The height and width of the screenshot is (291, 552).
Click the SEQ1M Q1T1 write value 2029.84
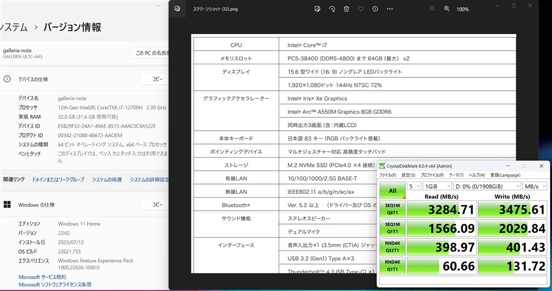coord(513,228)
